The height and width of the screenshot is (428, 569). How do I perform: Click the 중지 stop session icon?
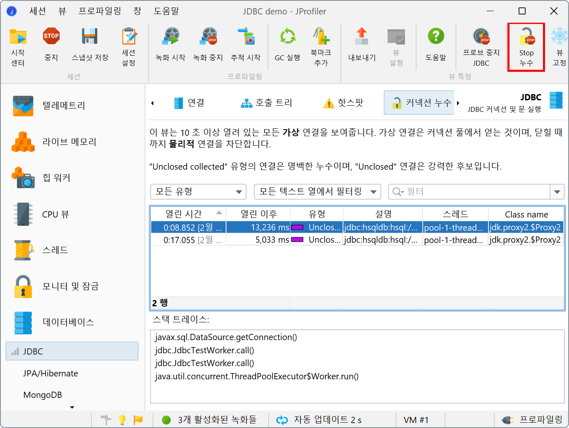coord(51,45)
